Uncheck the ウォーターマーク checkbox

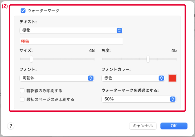23,11
